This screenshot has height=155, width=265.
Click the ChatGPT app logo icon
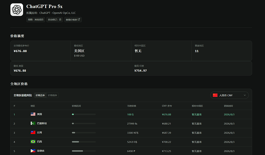[x=17, y=10]
